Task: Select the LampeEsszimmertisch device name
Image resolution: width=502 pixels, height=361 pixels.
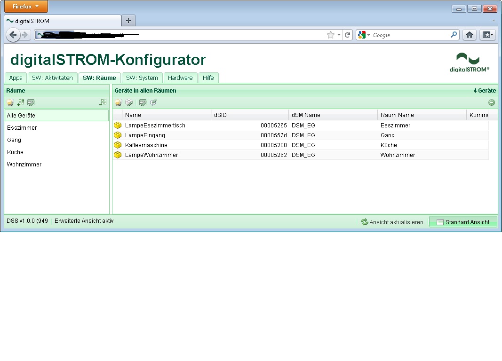Action: pos(155,126)
